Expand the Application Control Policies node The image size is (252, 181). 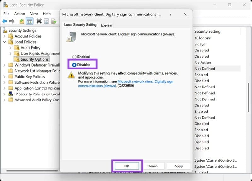(4, 88)
